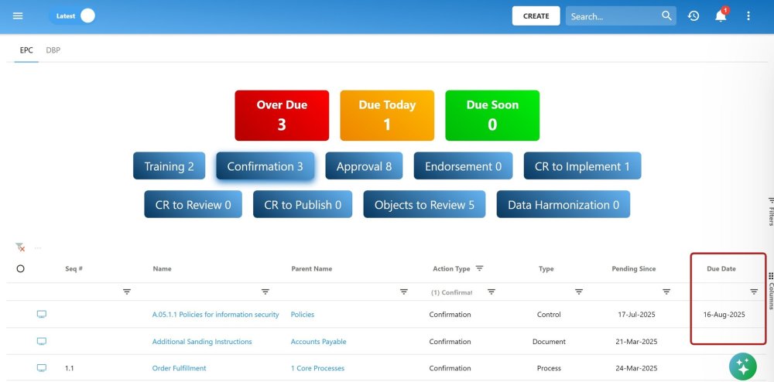Viewport: 774px width, 382px height.
Task: Click the search magnifier icon
Action: click(667, 15)
